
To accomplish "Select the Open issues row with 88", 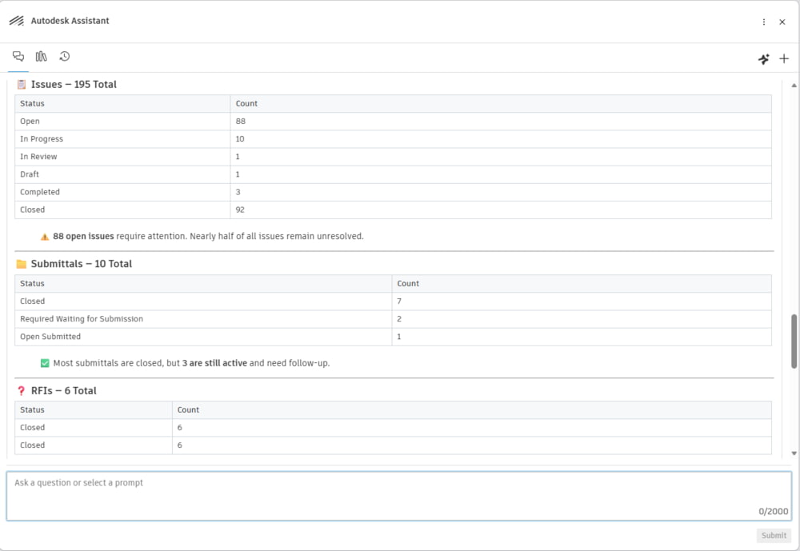I will click(393, 122).
